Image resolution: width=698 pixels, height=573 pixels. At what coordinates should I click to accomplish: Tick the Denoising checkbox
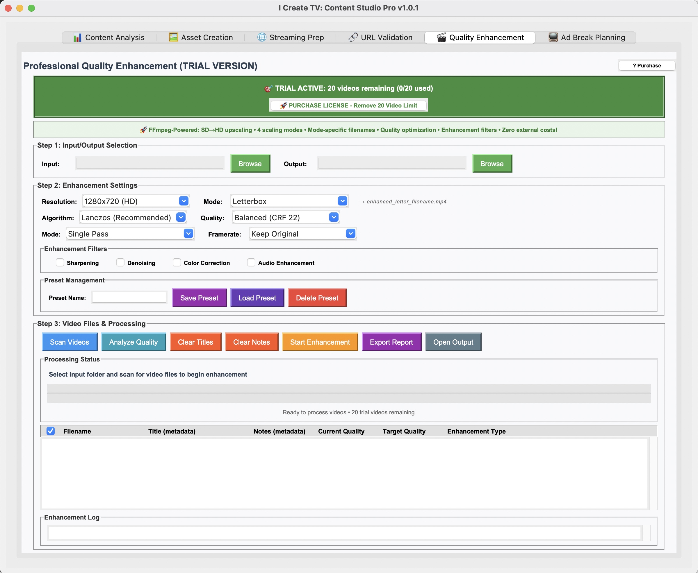pos(120,263)
